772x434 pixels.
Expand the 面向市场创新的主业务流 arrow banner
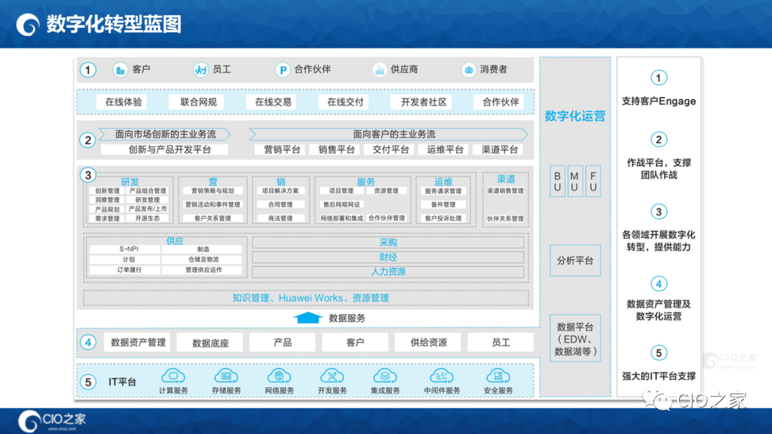167,133
